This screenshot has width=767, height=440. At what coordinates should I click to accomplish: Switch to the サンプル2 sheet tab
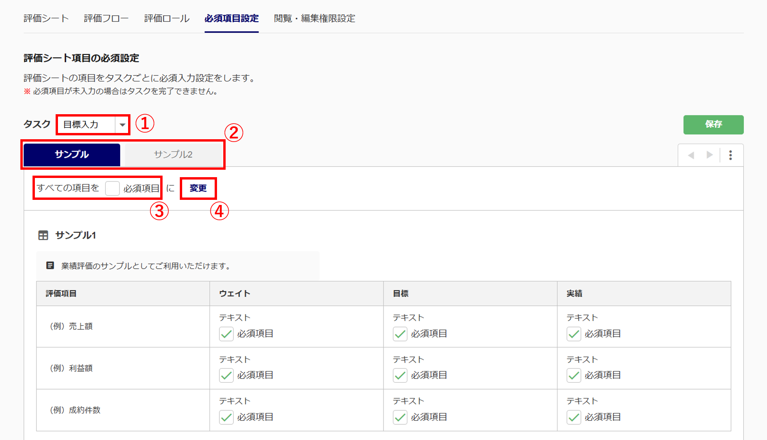(x=173, y=154)
